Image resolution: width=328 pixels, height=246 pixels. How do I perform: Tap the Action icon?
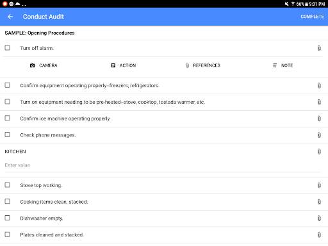click(x=113, y=65)
